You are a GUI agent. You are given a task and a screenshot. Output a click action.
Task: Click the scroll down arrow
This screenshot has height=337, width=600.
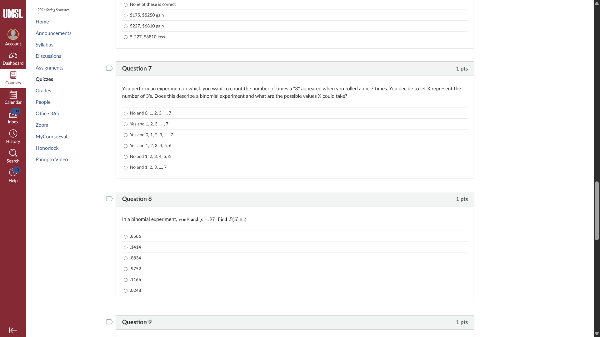[x=597, y=334]
